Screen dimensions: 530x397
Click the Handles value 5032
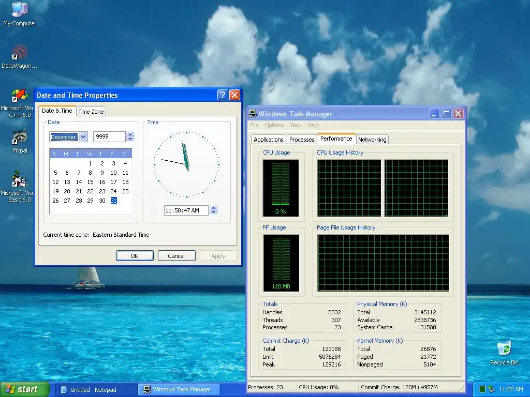(334, 312)
